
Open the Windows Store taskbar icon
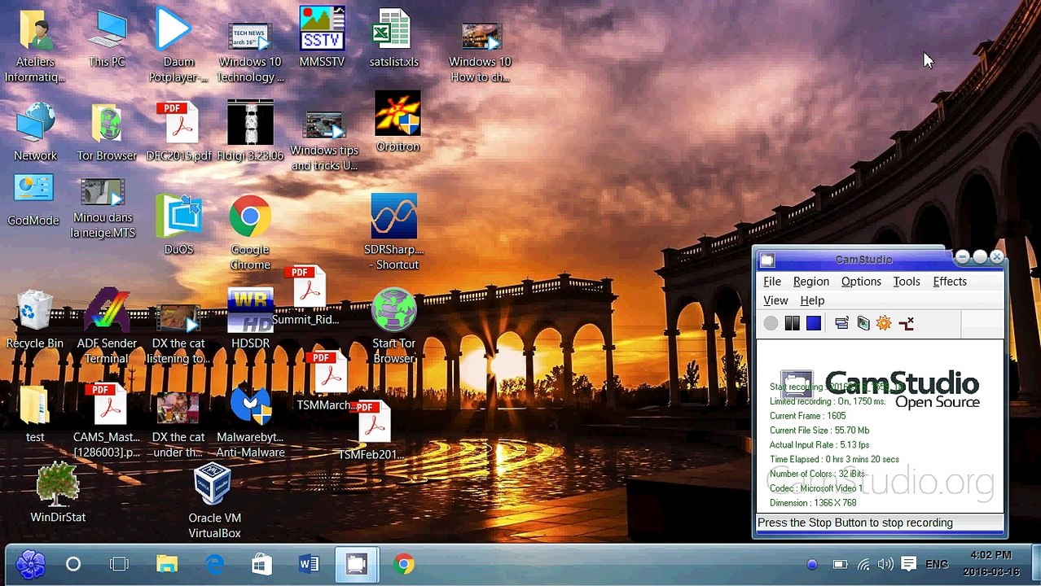pyautogui.click(x=261, y=564)
